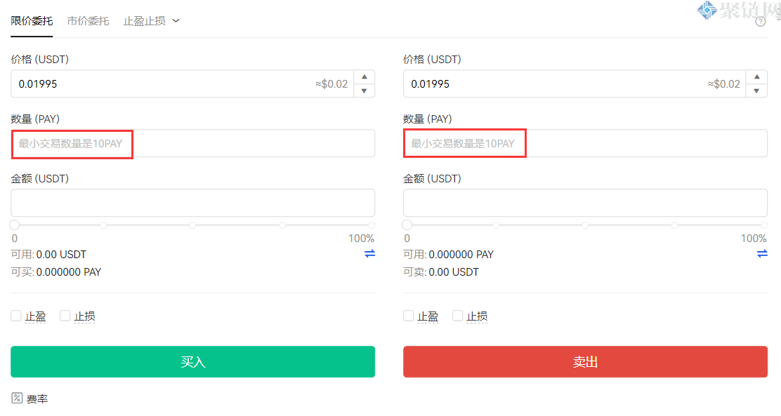
Task: Enable 止盈 checkbox on the sell side
Action: click(x=409, y=316)
